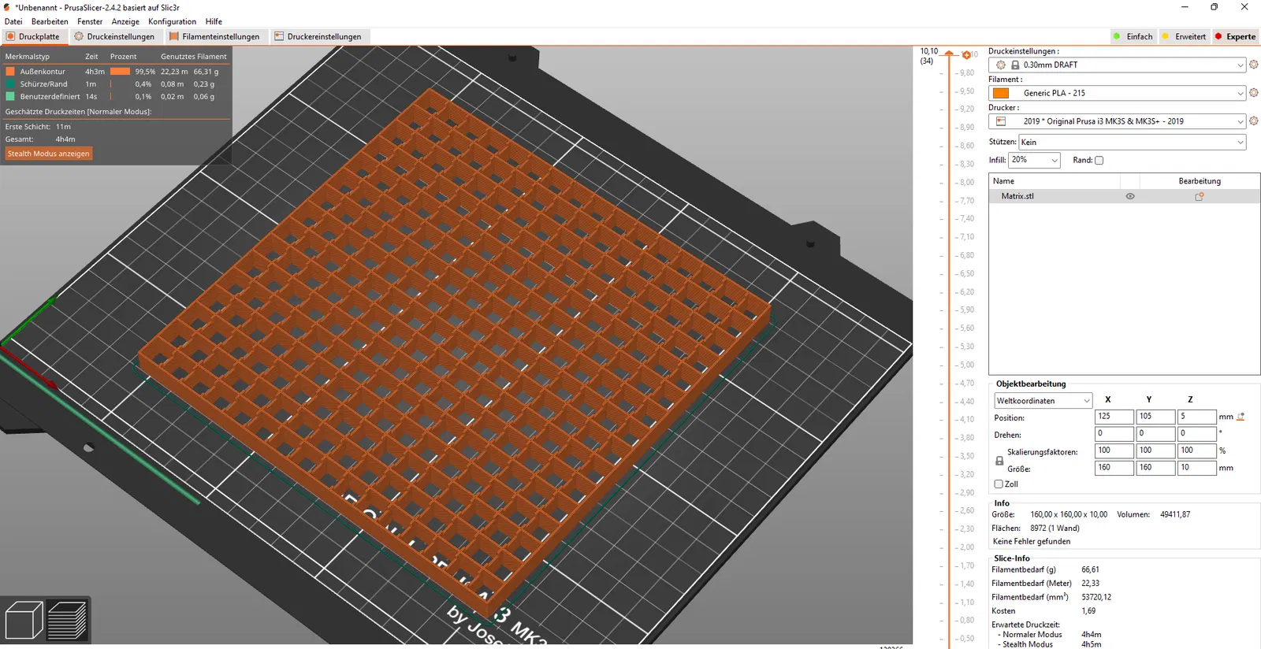Click the Drehen Y input field
This screenshot has height=649, width=1261.
tap(1155, 434)
